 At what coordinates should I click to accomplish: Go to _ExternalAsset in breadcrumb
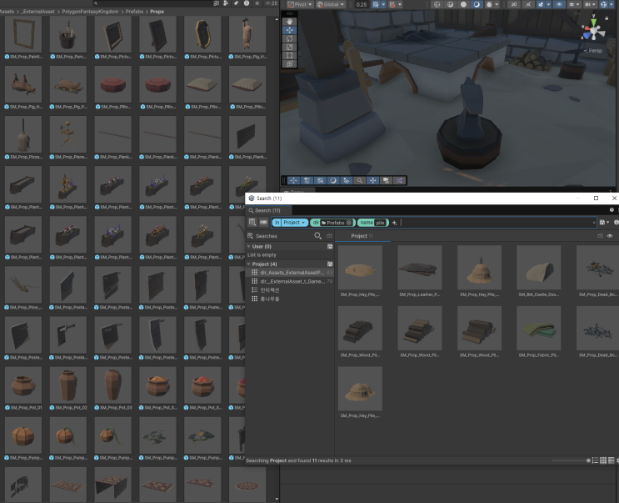coord(38,12)
